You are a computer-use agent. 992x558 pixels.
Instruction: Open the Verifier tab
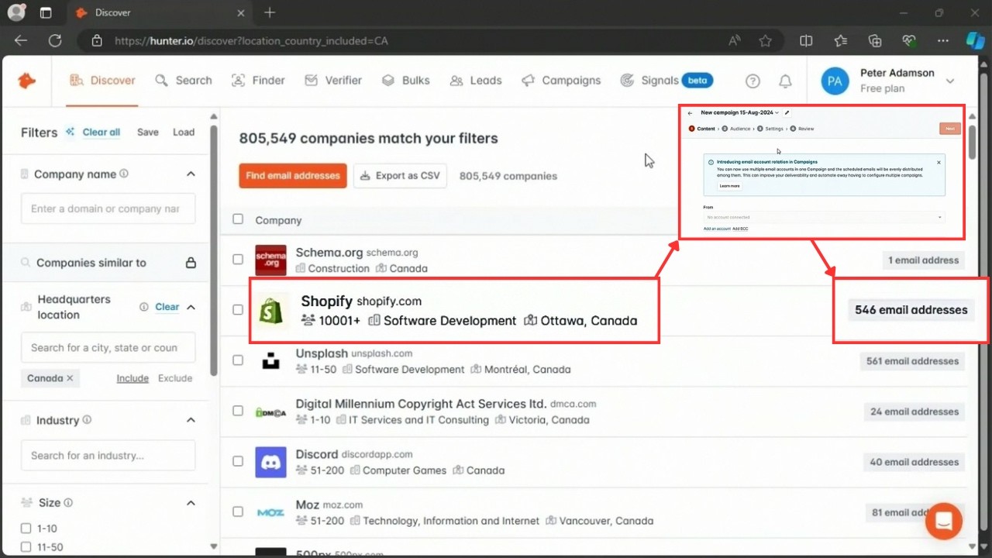333,80
